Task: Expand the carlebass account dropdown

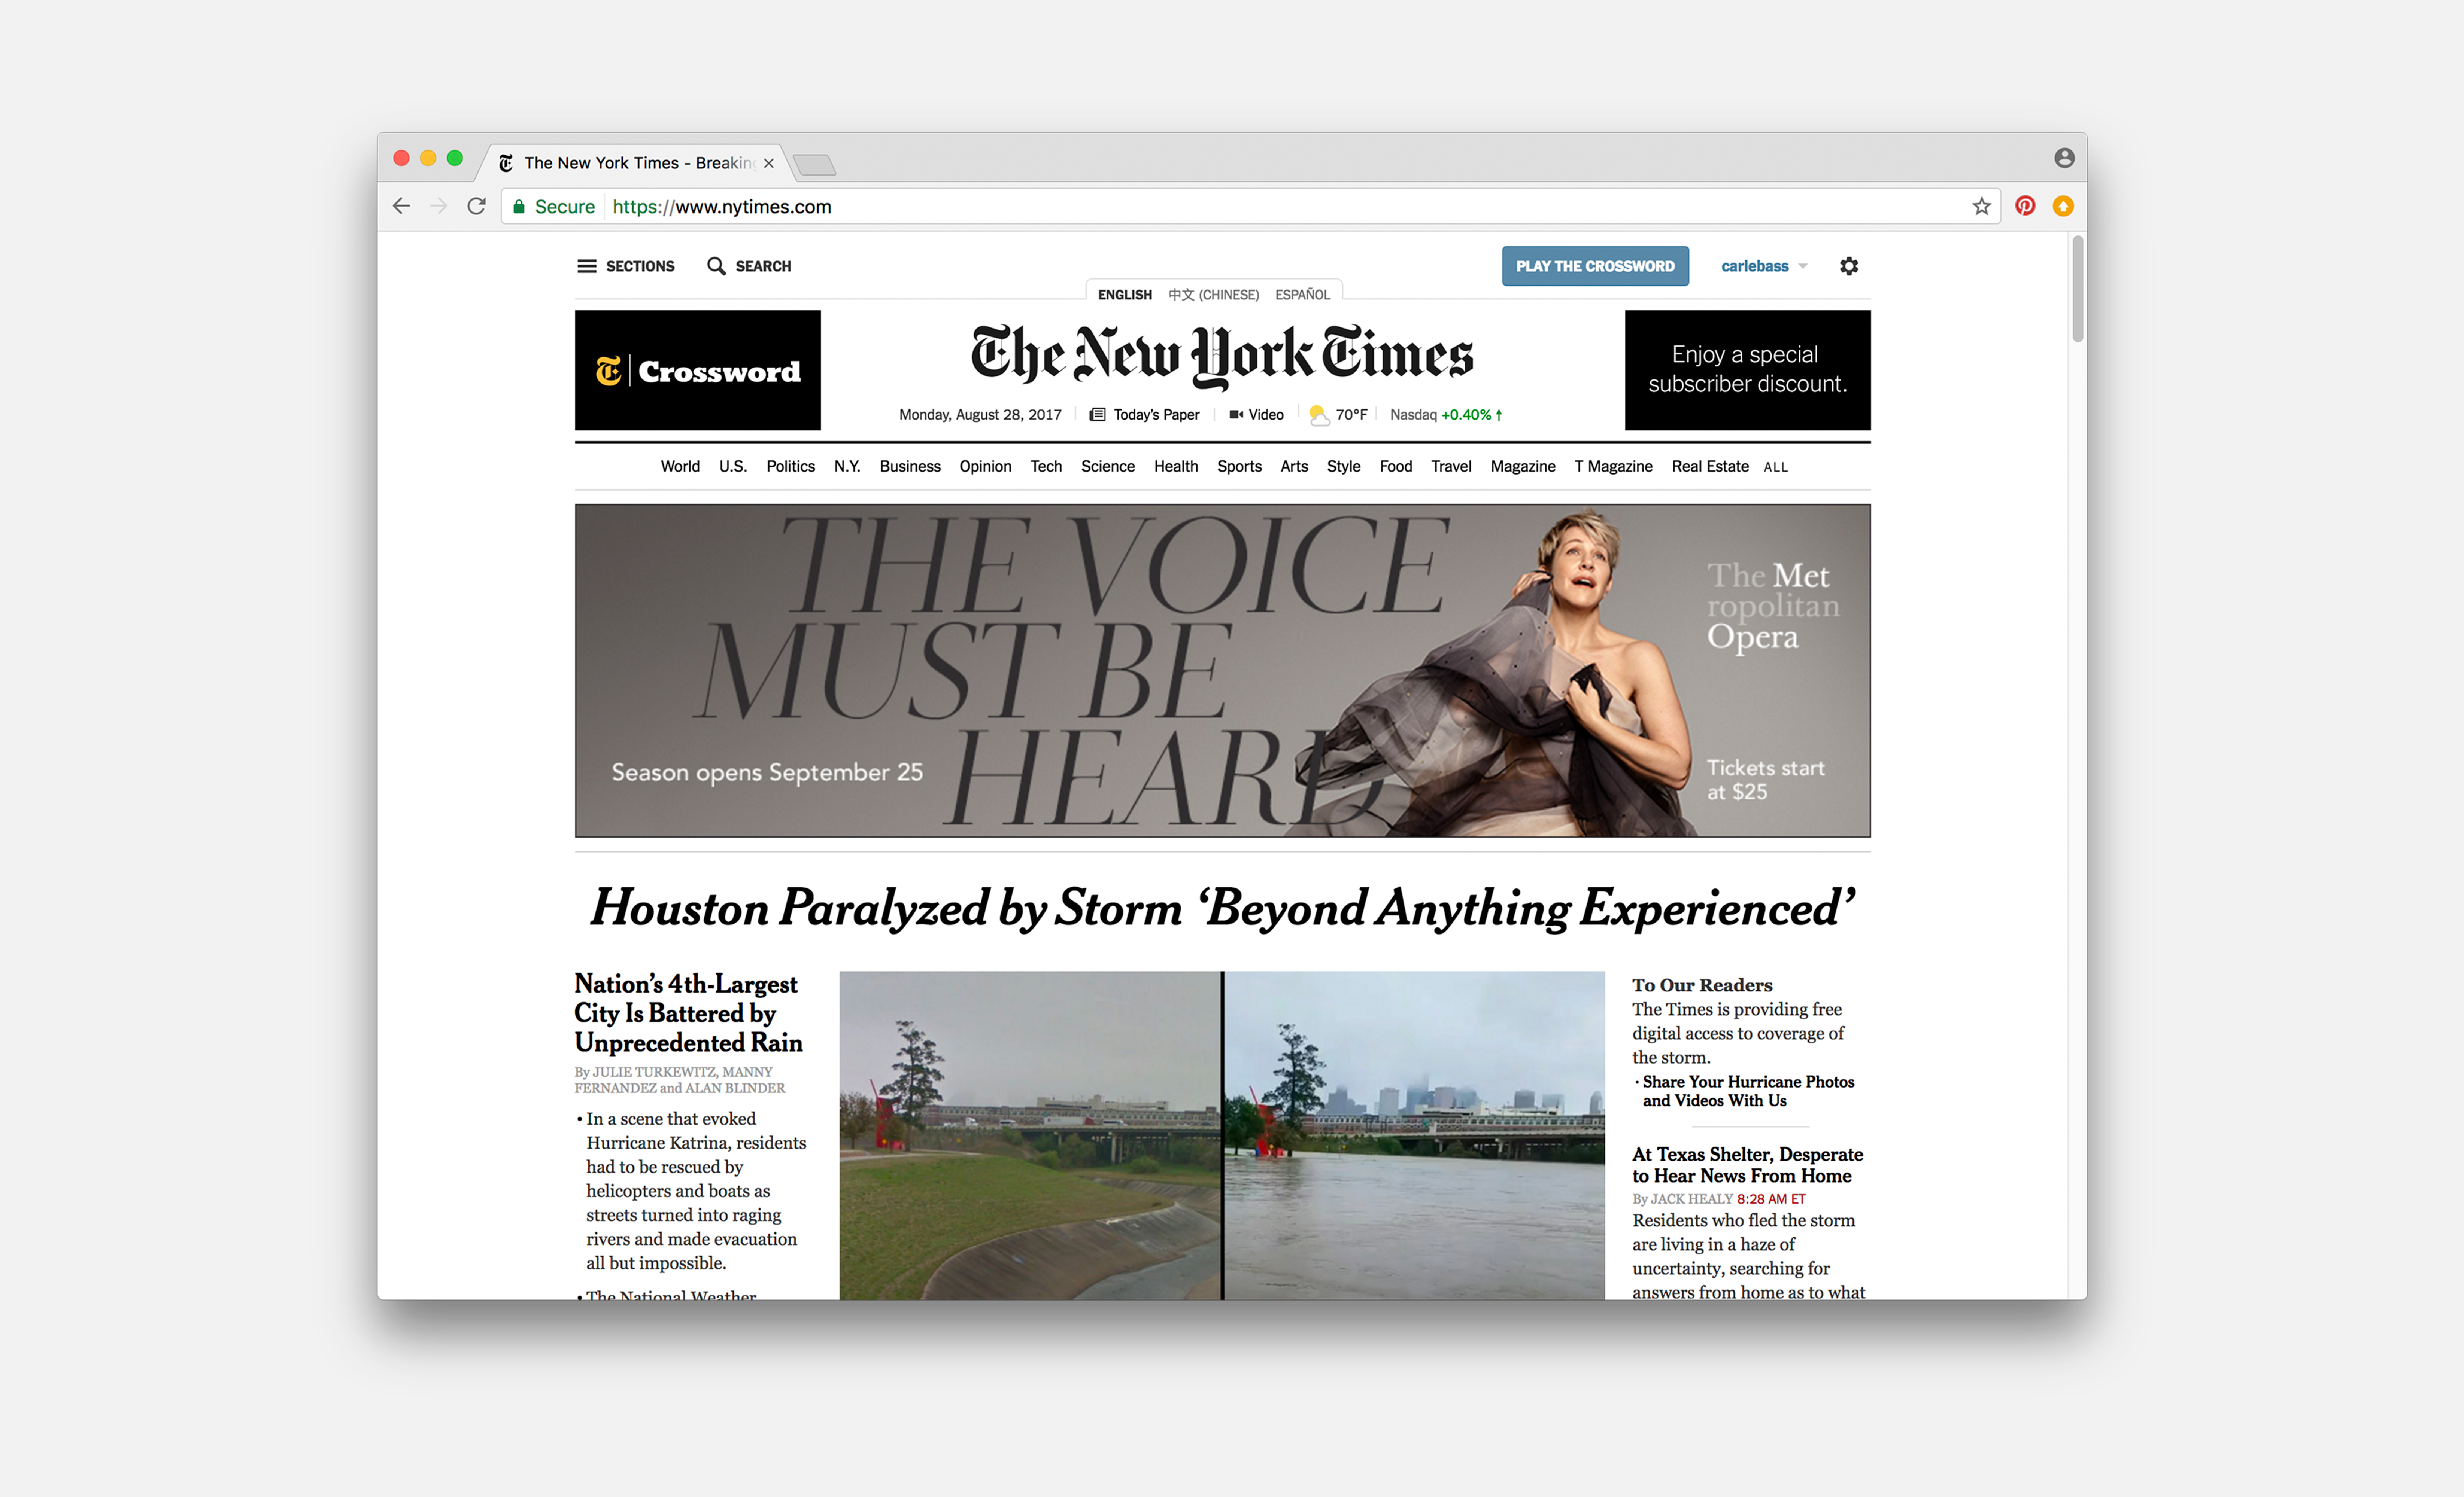Action: [1764, 266]
